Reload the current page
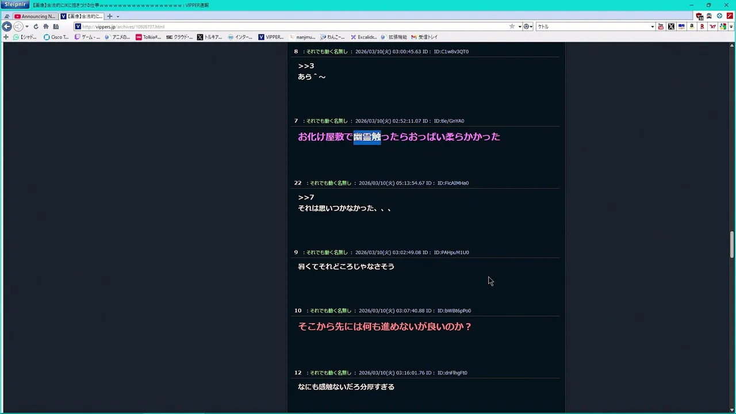 pyautogui.click(x=36, y=26)
